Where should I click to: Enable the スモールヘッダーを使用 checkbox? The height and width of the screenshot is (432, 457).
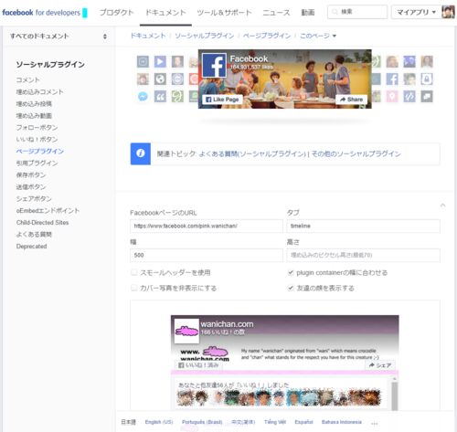pos(133,272)
